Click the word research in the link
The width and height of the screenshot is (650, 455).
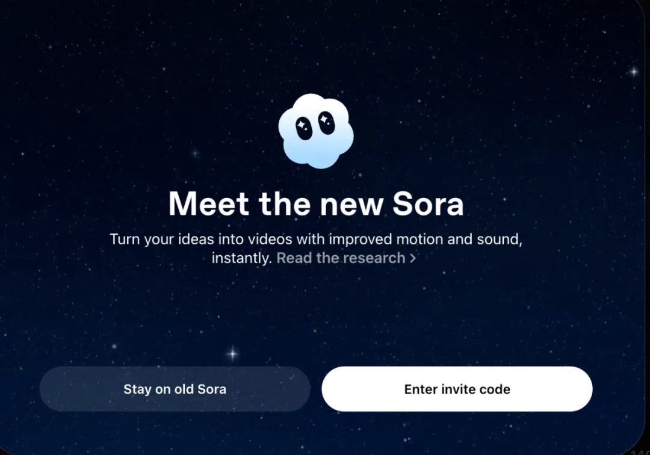click(x=373, y=258)
